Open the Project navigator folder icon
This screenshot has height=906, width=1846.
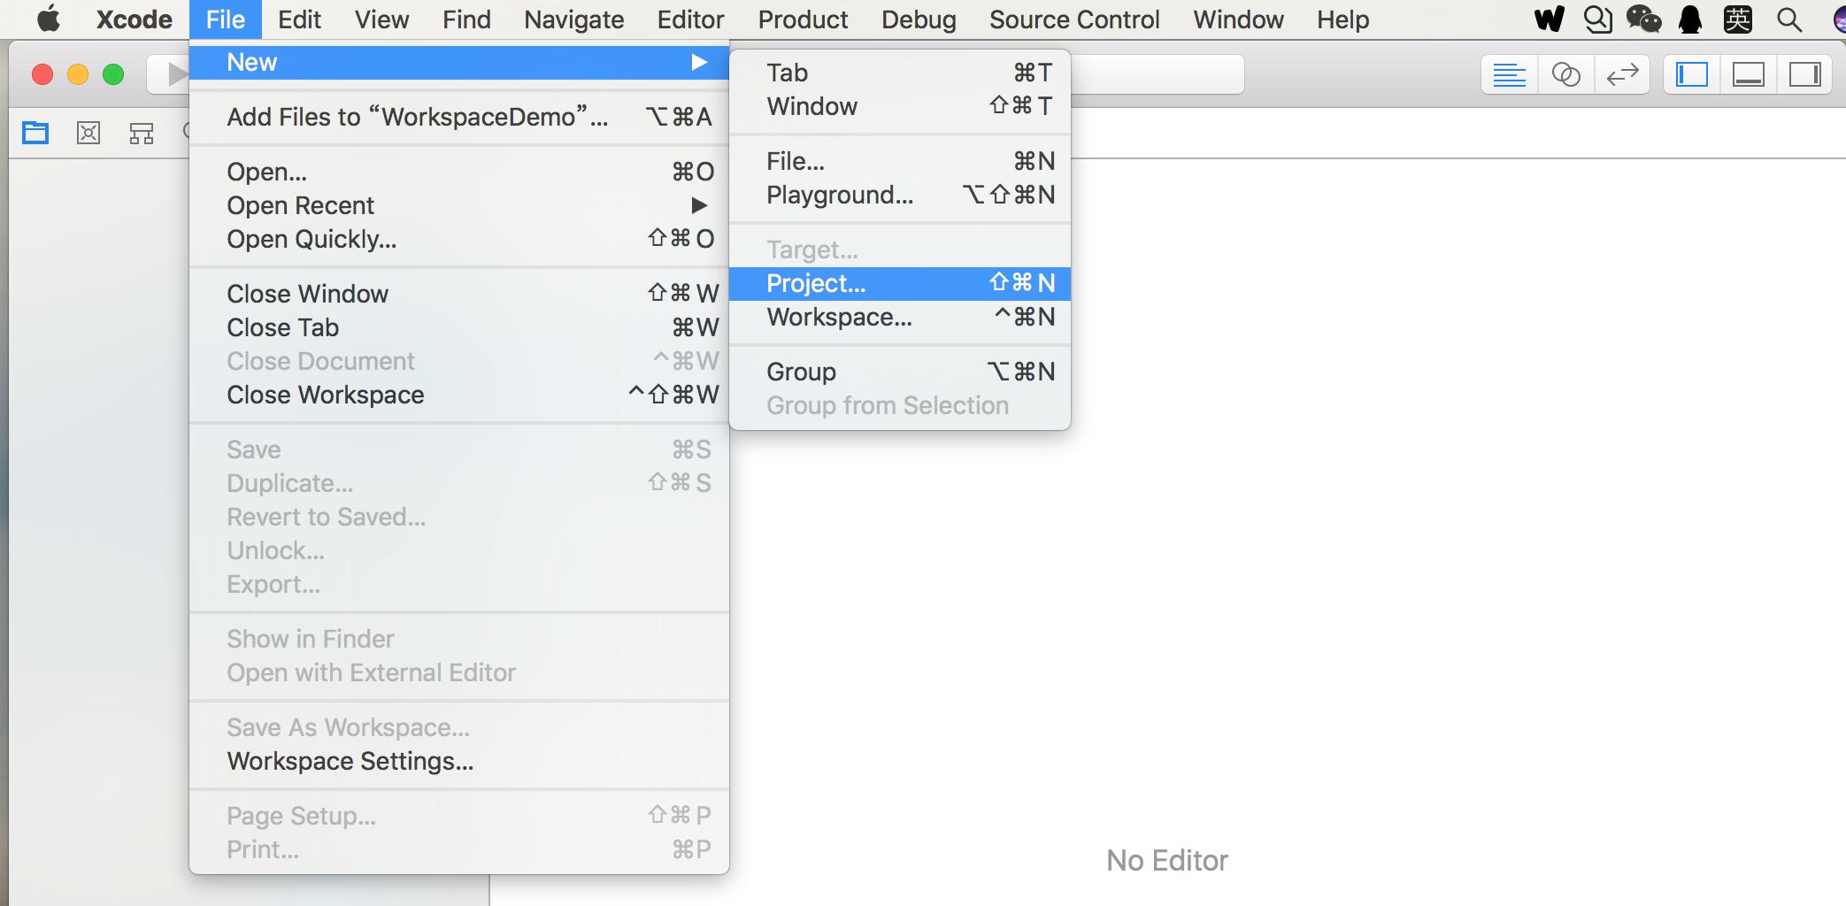click(x=35, y=134)
